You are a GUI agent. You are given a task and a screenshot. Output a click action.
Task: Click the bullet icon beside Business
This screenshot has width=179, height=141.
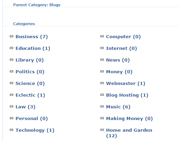11,36
